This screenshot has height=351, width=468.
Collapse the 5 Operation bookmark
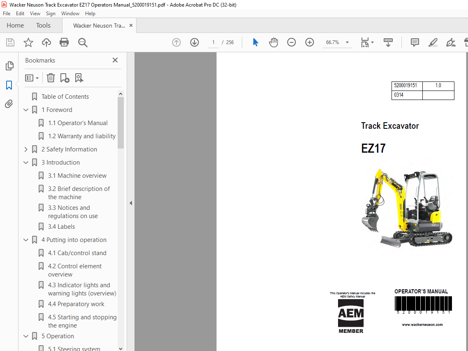coord(26,336)
